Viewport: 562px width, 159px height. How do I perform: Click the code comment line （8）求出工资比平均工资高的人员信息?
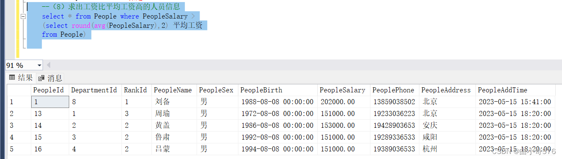click(111, 7)
